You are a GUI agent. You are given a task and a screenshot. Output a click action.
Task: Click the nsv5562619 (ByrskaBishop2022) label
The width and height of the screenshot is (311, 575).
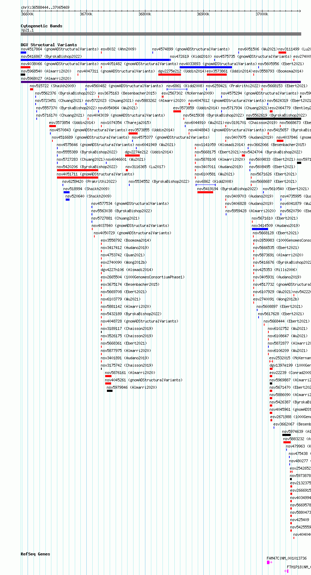click(276, 115)
